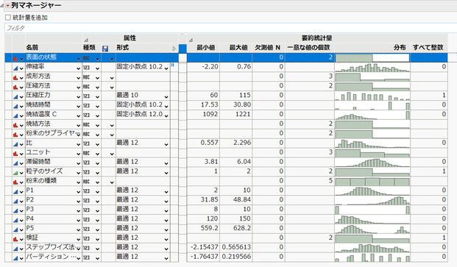457x267 pixels.
Task: Click the maximum value 2.296 for 比
Action: [x=242, y=143]
